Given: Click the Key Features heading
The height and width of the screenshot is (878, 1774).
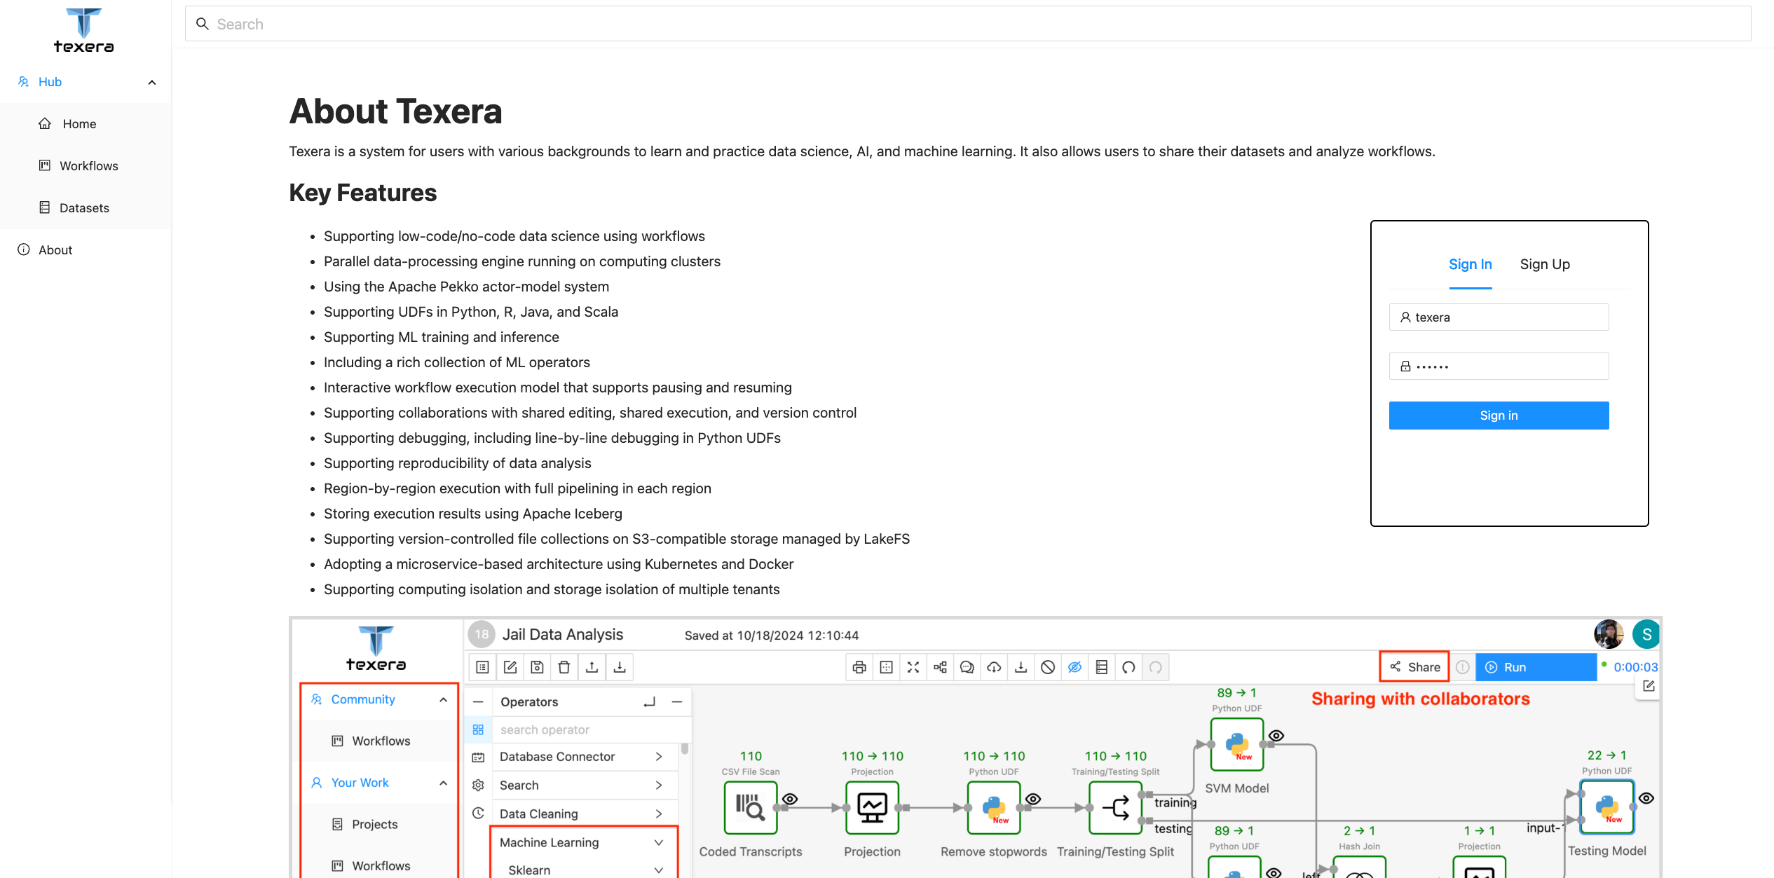Looking at the screenshot, I should 362,193.
